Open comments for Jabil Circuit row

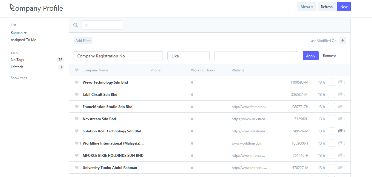click(341, 95)
